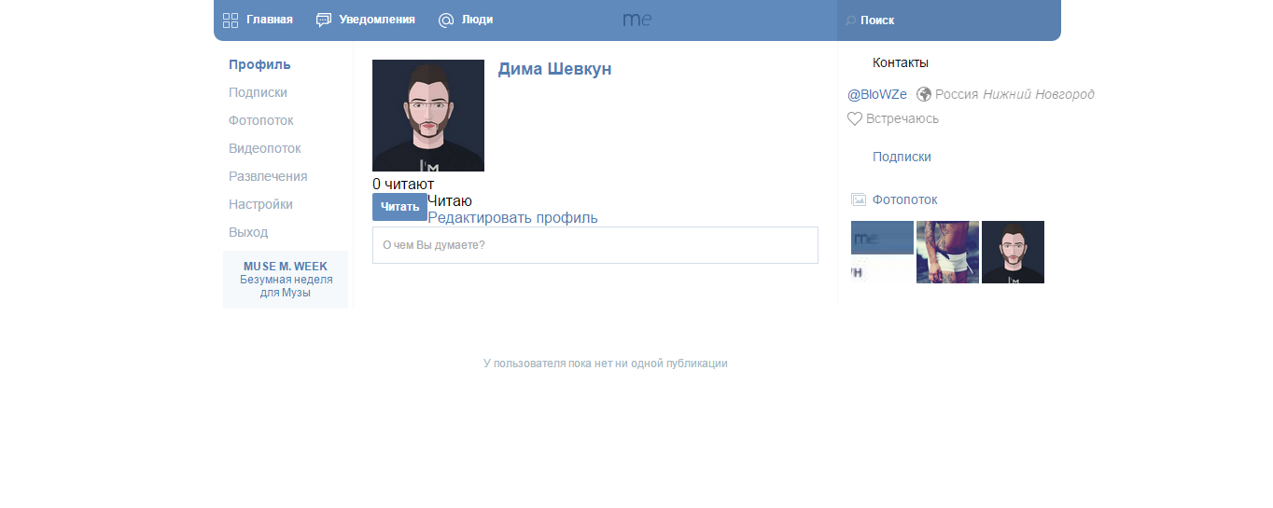The width and height of the screenshot is (1273, 508).
Task: Click the Подписки heading in right panel
Action: (902, 157)
